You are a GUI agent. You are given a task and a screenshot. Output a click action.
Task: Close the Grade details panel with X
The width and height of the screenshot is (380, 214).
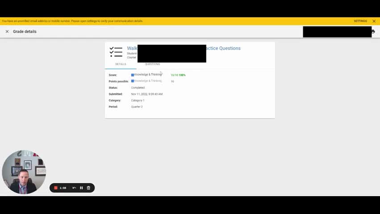(x=7, y=32)
